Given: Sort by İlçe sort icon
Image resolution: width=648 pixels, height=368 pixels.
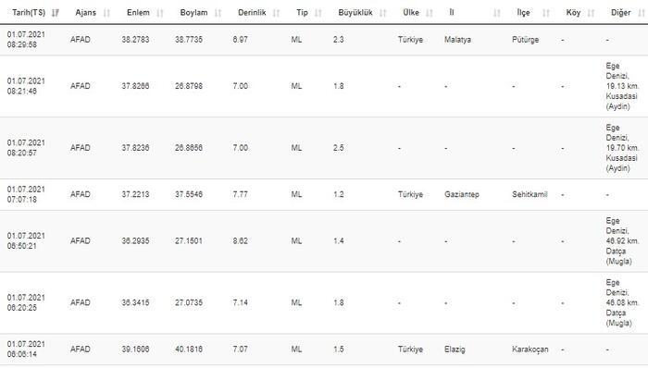Looking at the screenshot, I should (x=546, y=13).
